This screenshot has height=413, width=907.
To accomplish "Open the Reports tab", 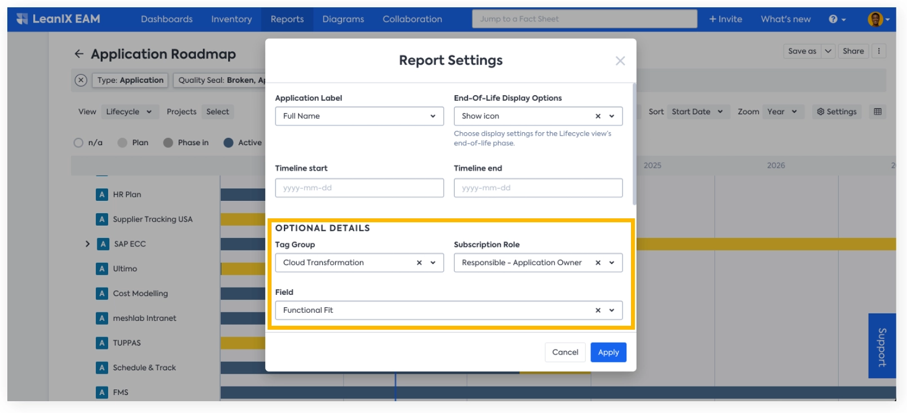I will click(287, 19).
